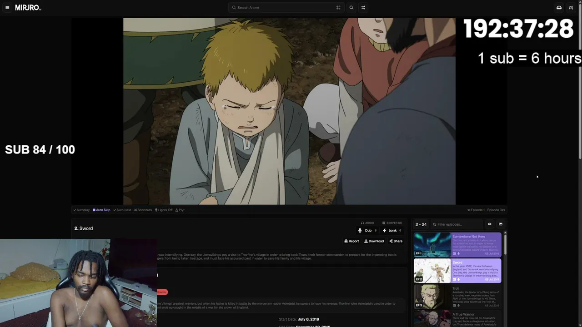Click the lightning icon beside bonk

[384, 231]
